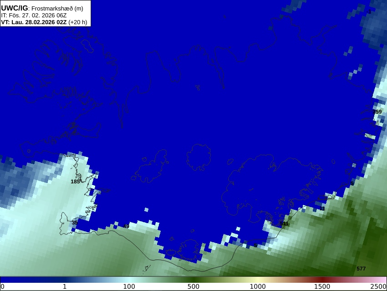Click the color scale tick label 0
387x291 pixels.
(2, 287)
